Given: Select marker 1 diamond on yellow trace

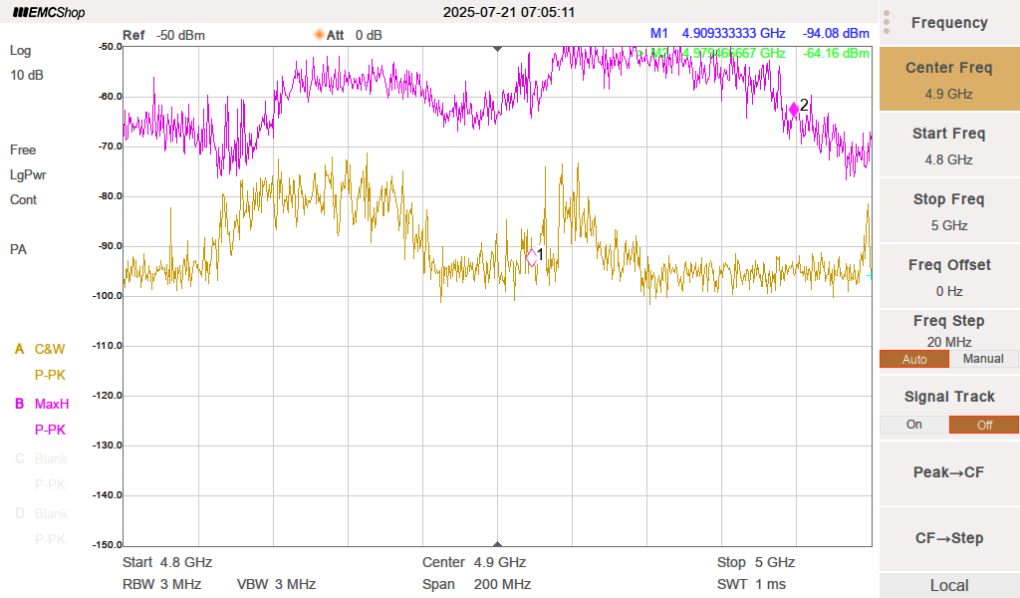Looking at the screenshot, I should pos(531,256).
